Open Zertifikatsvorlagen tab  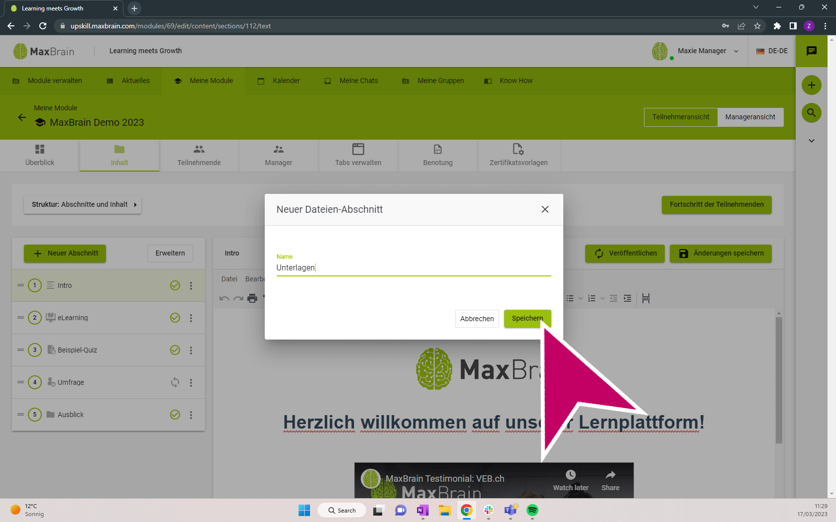(519, 155)
